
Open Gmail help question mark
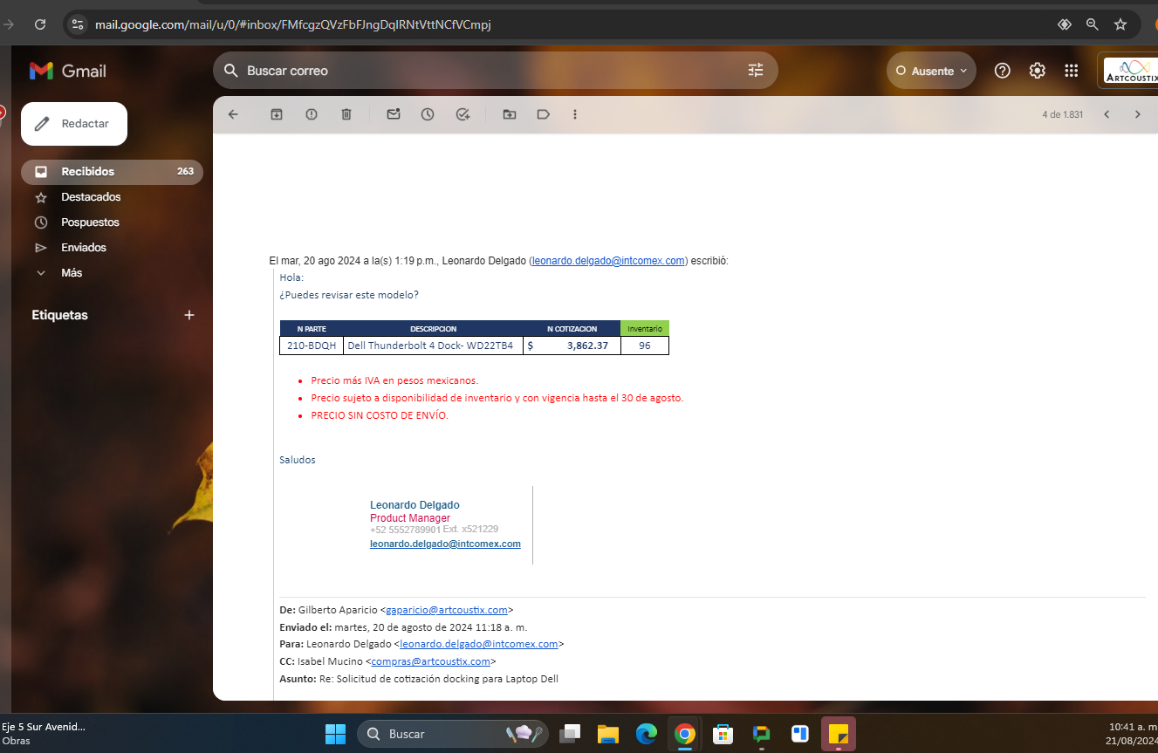pyautogui.click(x=1003, y=71)
